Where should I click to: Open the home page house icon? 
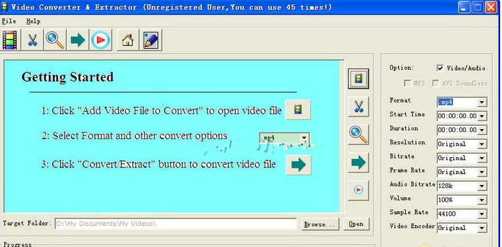point(128,40)
